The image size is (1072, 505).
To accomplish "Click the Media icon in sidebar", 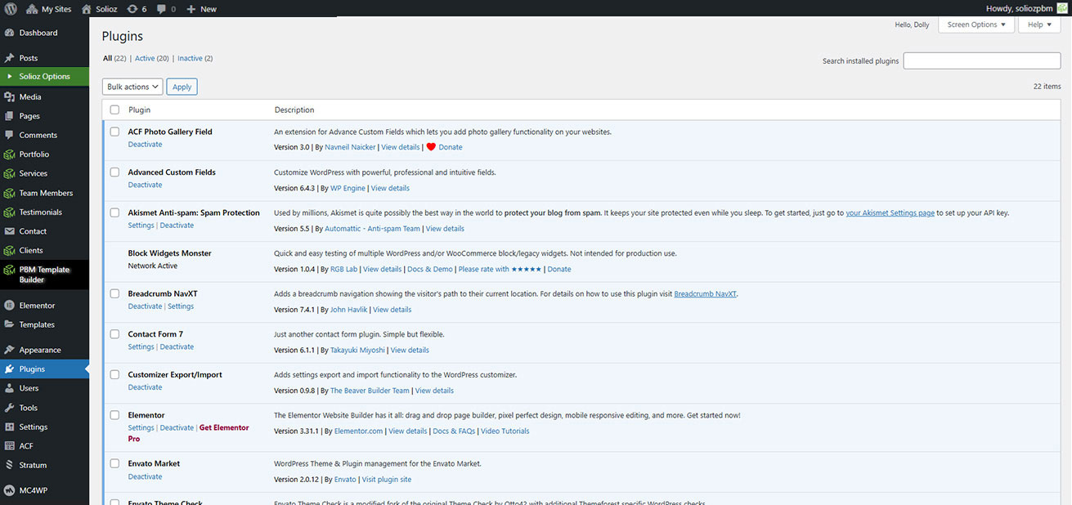I will [10, 96].
